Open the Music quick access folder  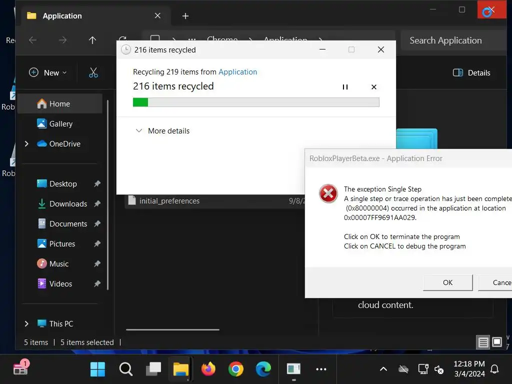coord(59,263)
